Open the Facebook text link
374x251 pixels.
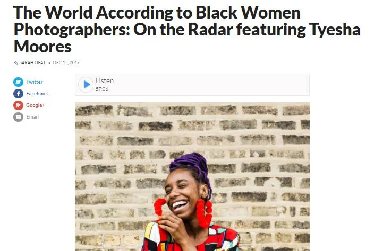coord(37,93)
